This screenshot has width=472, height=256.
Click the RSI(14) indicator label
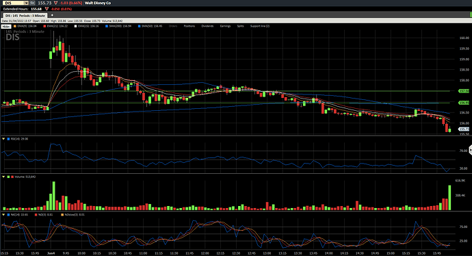click(x=19, y=139)
